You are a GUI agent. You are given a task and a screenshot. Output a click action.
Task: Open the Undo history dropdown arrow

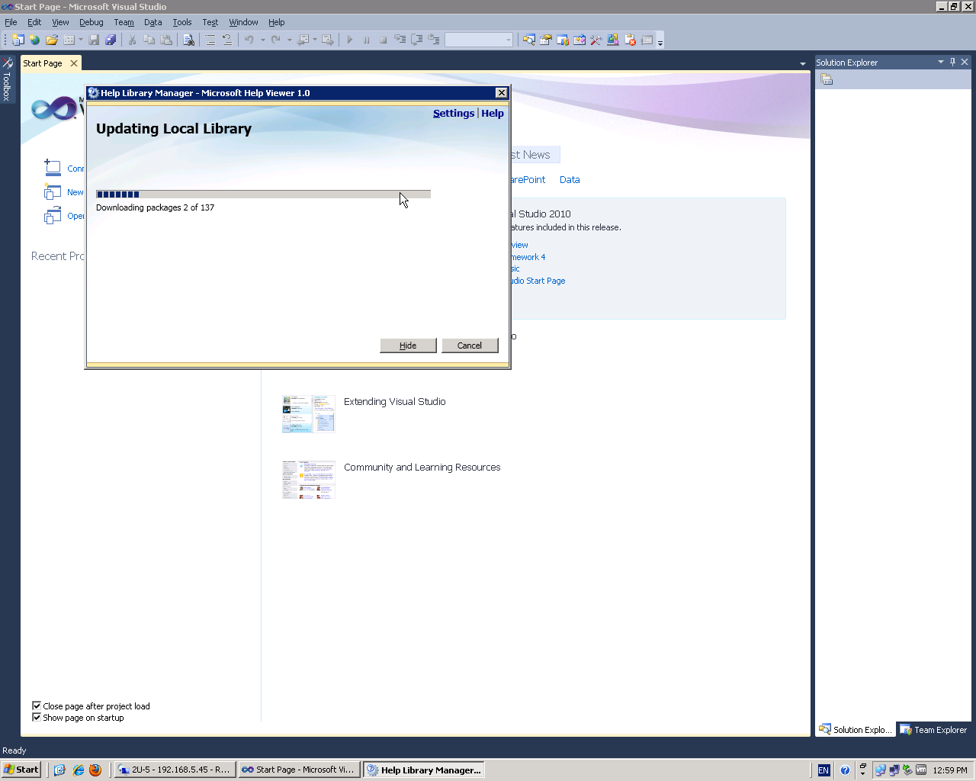pos(262,40)
